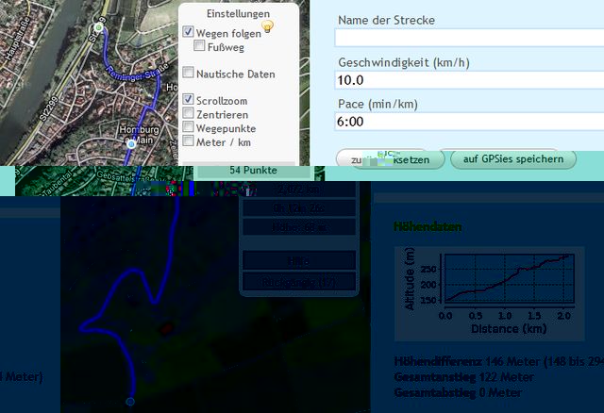Click the Hilfe button in dark panel
This screenshot has width=604, height=413.
298,260
